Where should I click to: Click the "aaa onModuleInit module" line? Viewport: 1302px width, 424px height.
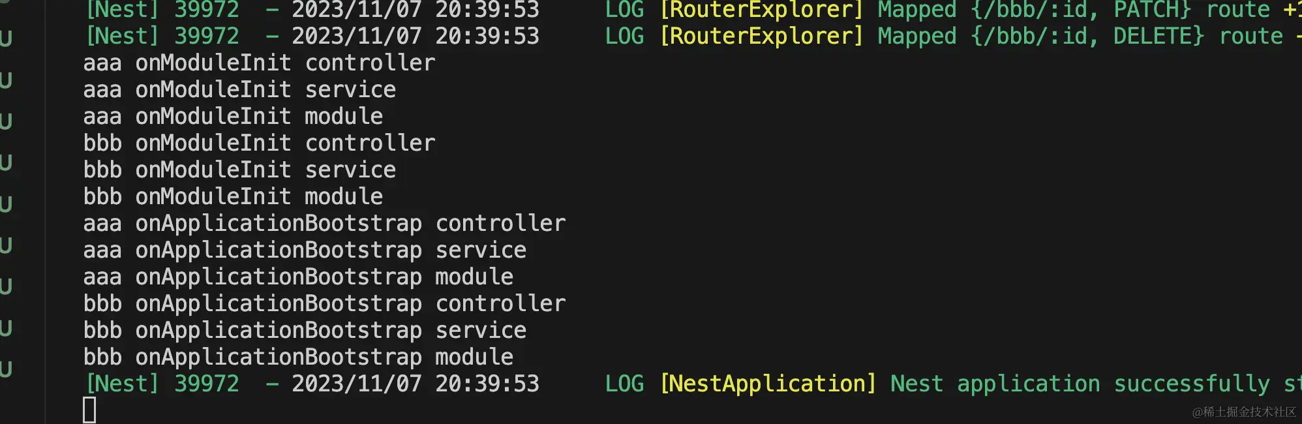(233, 117)
